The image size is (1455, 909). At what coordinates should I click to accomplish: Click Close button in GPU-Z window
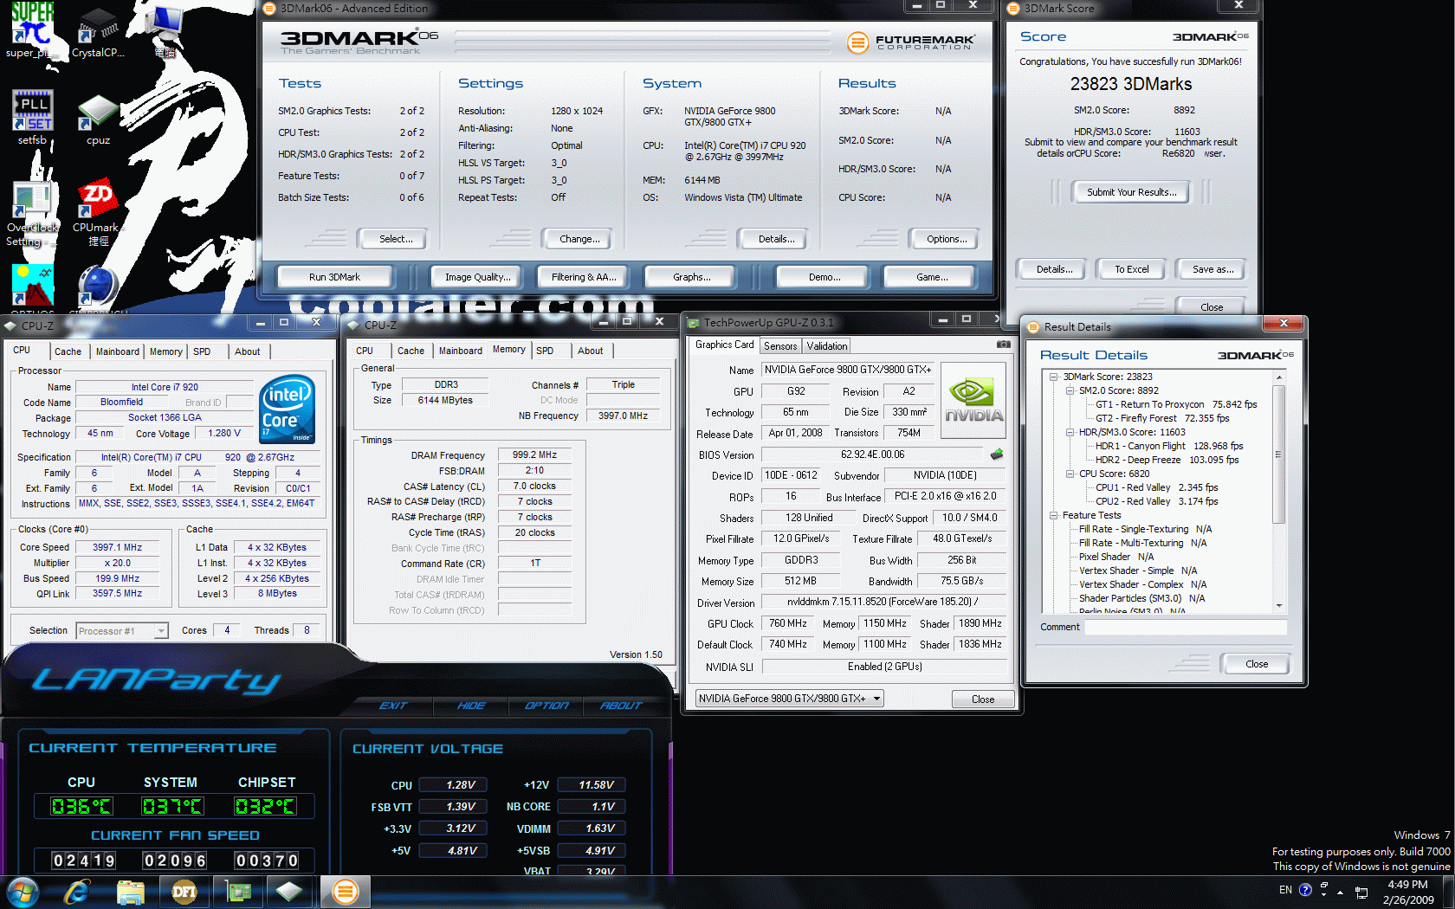[983, 699]
